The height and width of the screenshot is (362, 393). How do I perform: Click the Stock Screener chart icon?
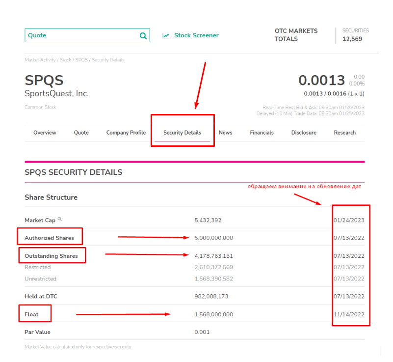pyautogui.click(x=166, y=36)
